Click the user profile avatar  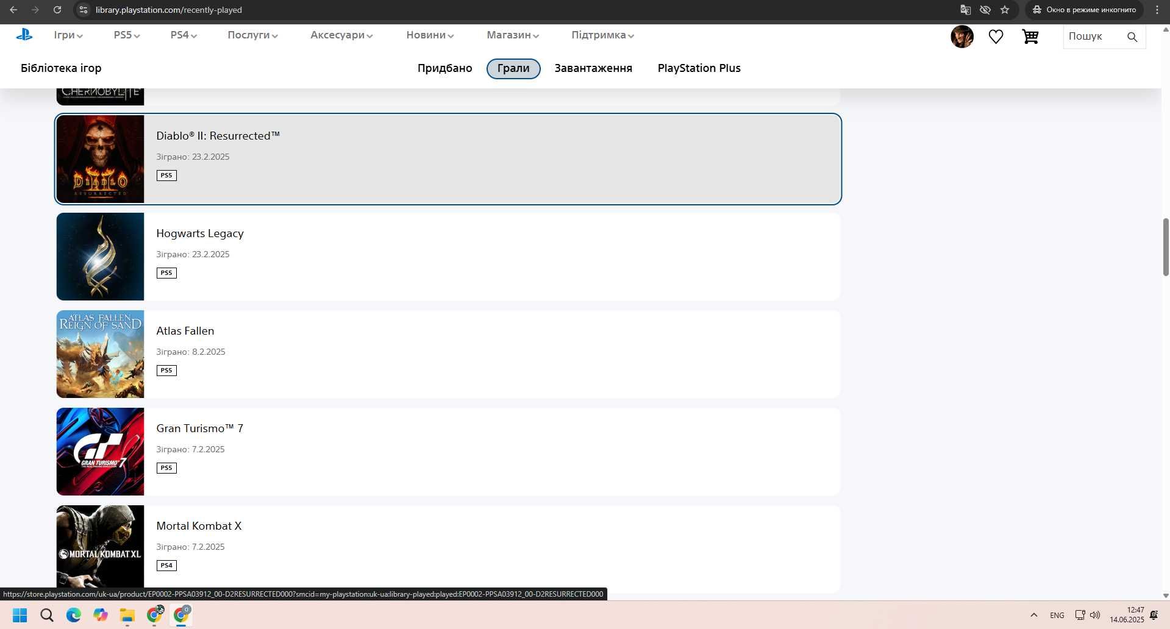[962, 37]
